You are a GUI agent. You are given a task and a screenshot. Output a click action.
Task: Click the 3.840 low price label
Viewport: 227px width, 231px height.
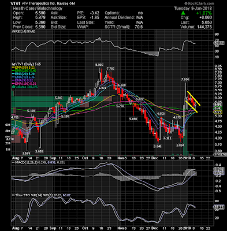(x=158, y=146)
